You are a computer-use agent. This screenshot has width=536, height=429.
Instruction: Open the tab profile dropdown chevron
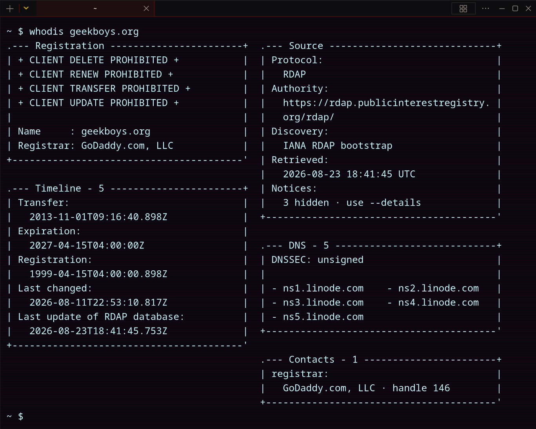pos(26,8)
